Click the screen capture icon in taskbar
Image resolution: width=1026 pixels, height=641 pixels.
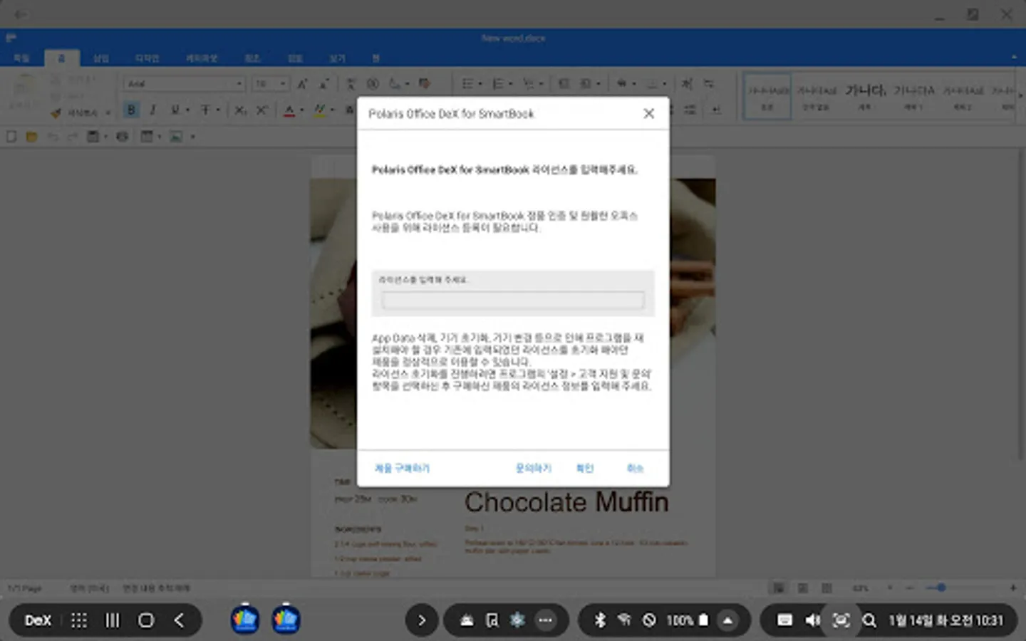pyautogui.click(x=841, y=620)
